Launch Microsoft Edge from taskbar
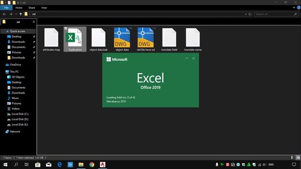 click(x=60, y=165)
